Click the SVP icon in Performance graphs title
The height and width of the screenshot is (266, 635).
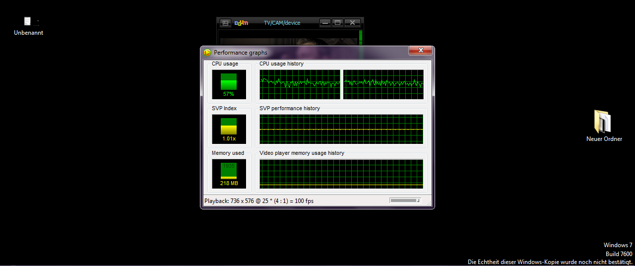[x=207, y=53]
